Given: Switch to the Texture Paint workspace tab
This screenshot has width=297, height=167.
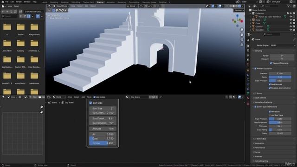Looking at the screenshot, I should 89,2.
